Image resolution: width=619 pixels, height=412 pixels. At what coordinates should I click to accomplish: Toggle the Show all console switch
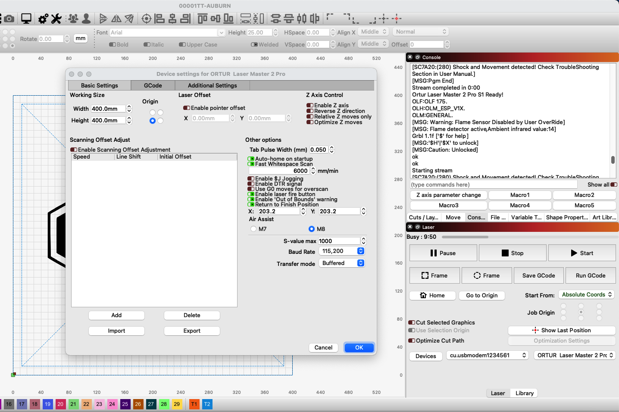(x=614, y=184)
